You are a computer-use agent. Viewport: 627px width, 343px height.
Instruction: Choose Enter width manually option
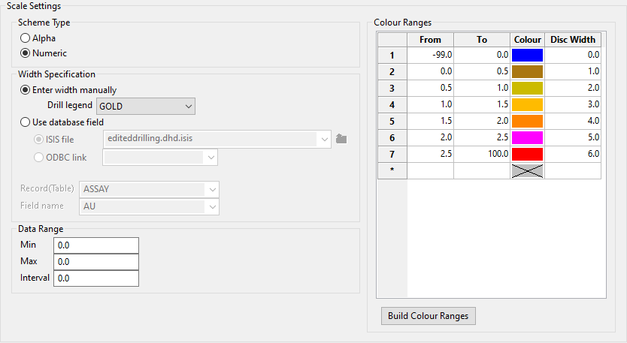(x=26, y=90)
